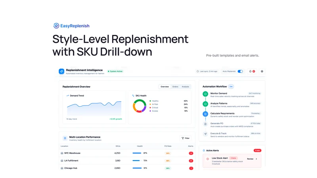Open notifications bell icon
Image resolution: width=317 pixels, height=178 pixels.
tap(250, 71)
